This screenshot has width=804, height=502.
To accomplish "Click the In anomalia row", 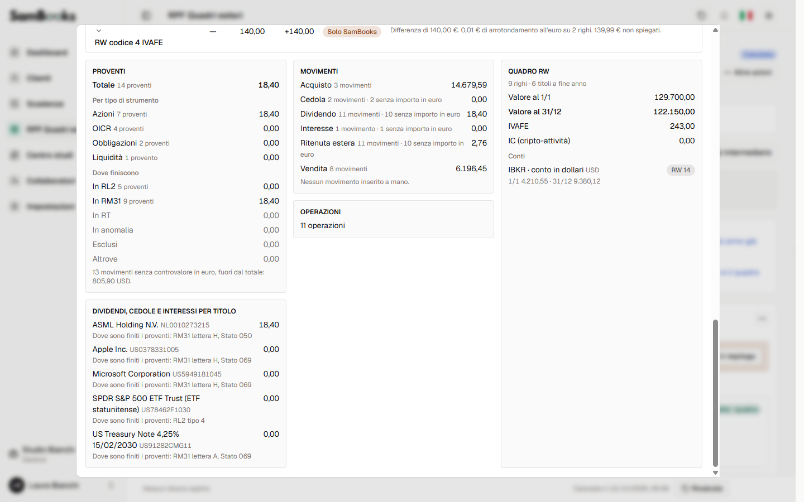I will click(186, 230).
